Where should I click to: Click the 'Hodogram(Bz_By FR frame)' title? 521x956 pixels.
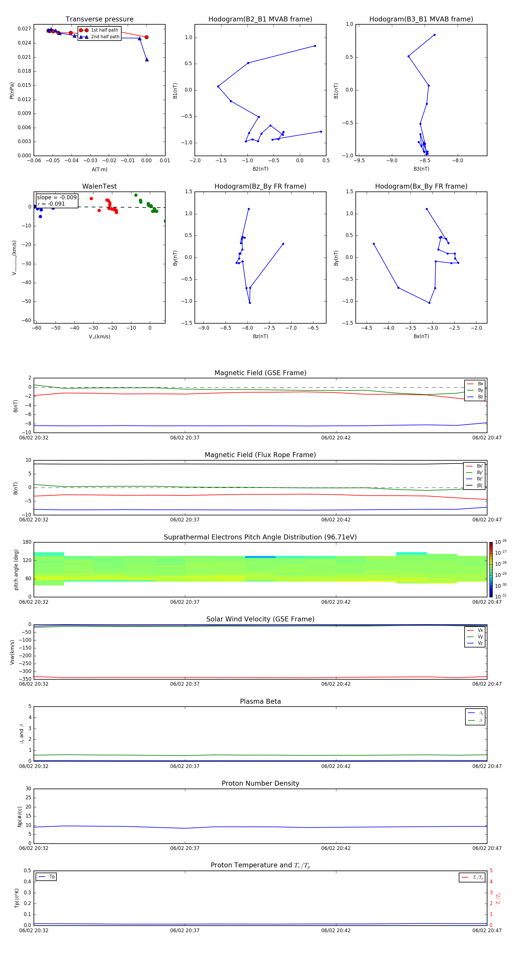pyautogui.click(x=260, y=186)
